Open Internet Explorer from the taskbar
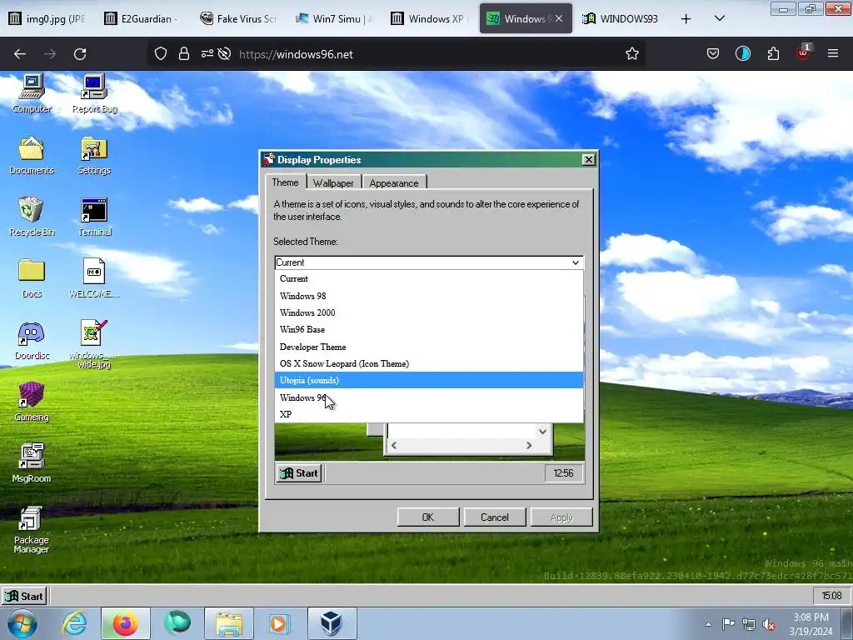Screen dimensions: 853x640 click(x=74, y=623)
